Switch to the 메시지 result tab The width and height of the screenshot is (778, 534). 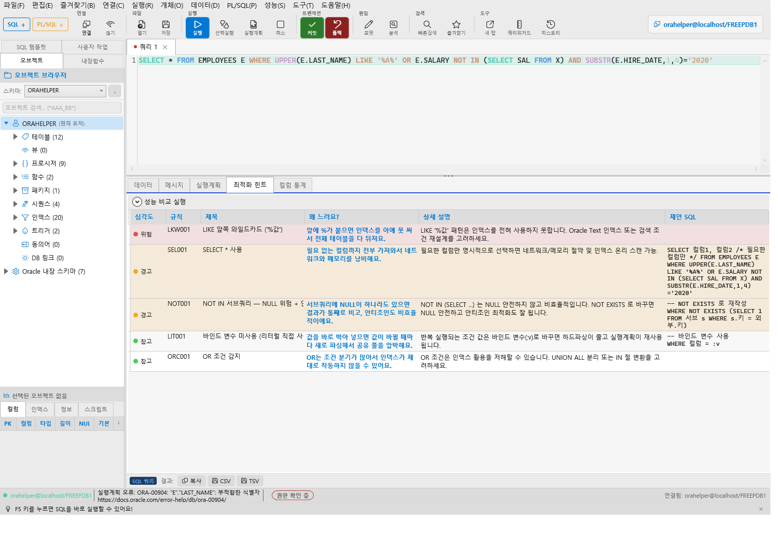(174, 185)
